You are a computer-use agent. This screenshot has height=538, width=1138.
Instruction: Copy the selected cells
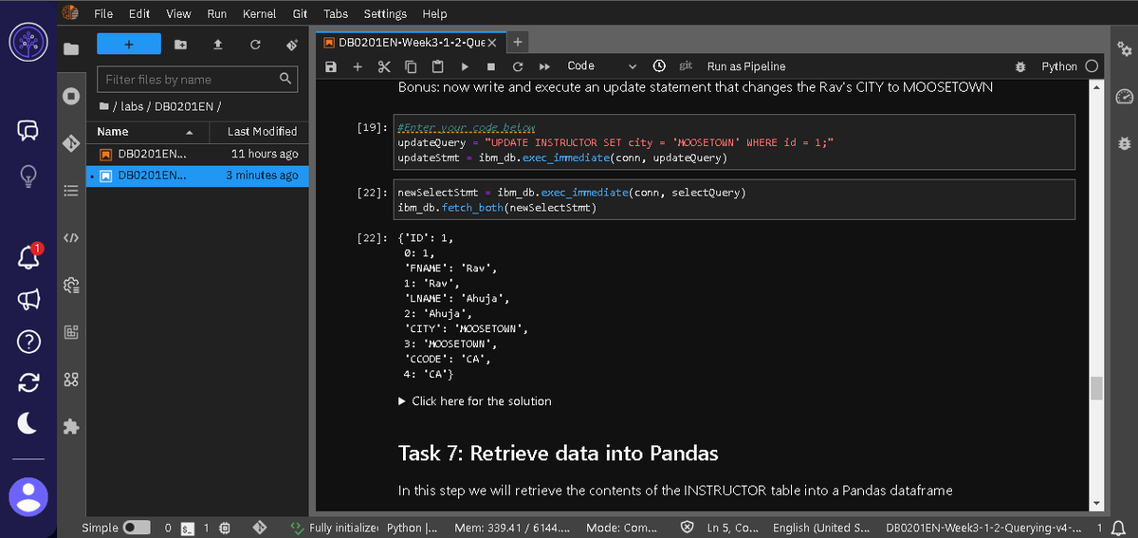411,66
